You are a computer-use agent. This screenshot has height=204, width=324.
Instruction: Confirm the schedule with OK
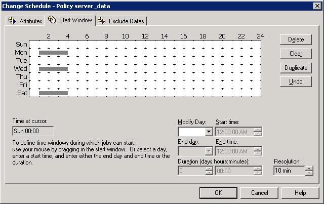pyautogui.click(x=218, y=193)
